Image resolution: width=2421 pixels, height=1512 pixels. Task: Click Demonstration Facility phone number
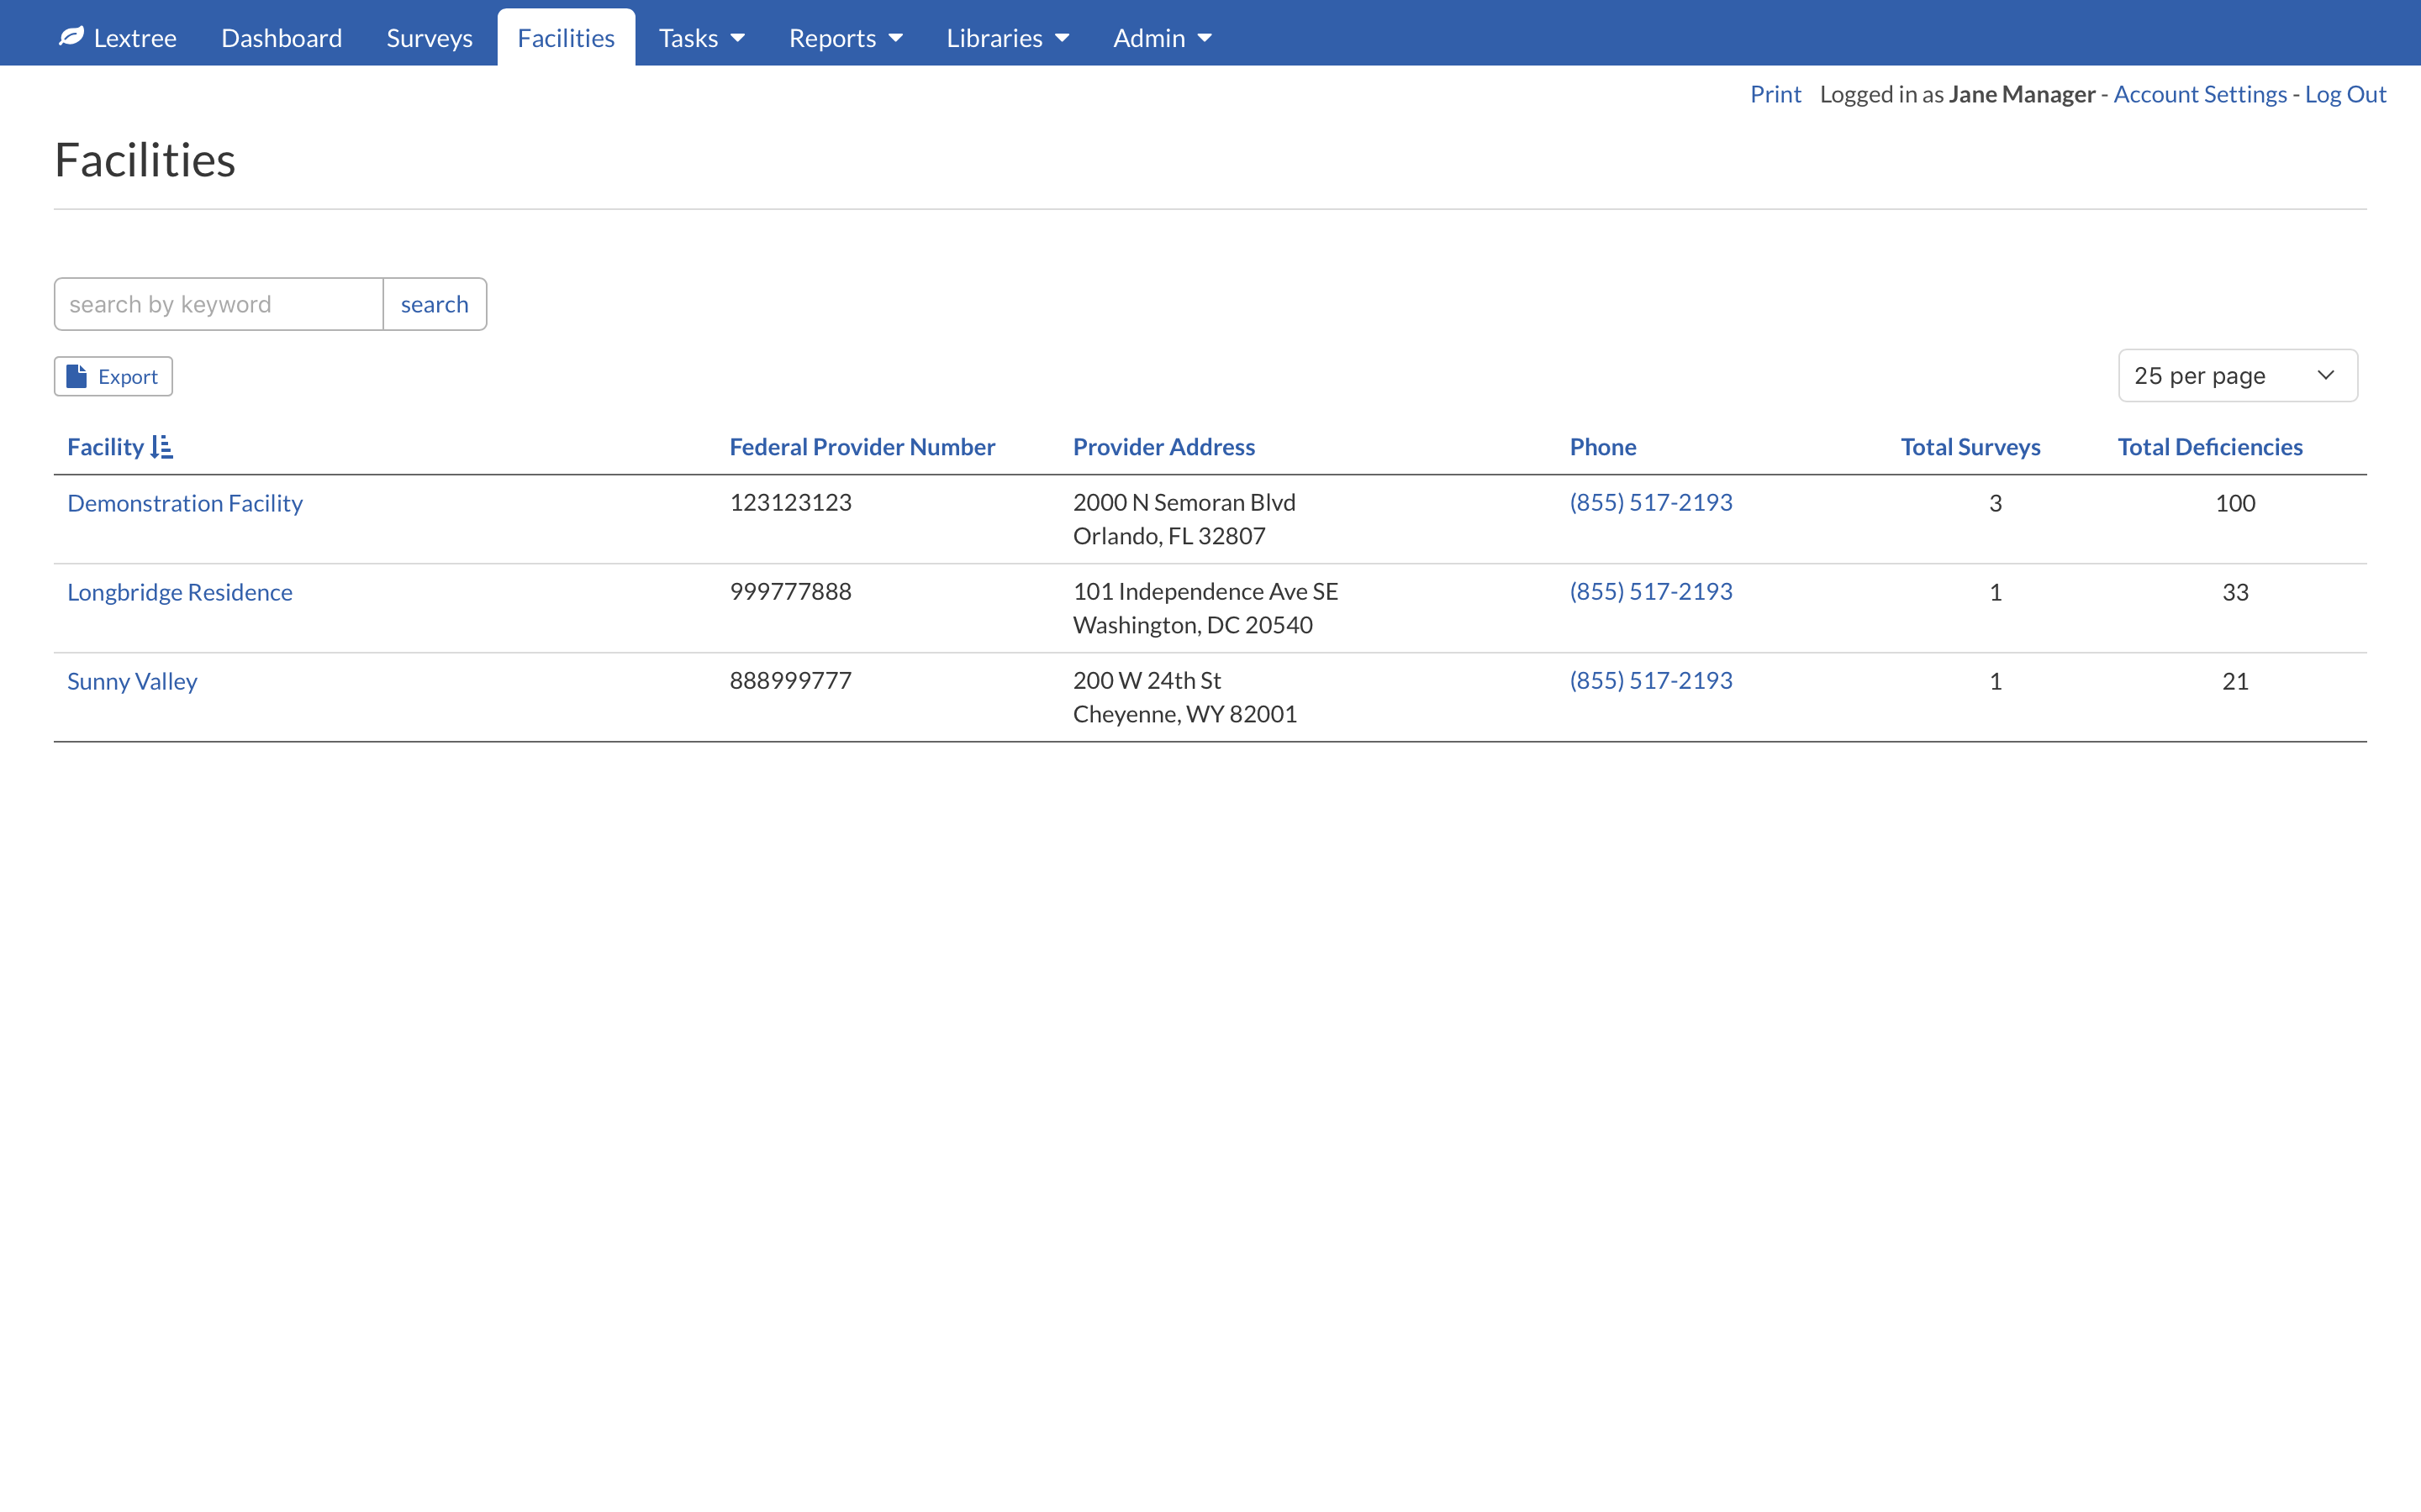1651,502
